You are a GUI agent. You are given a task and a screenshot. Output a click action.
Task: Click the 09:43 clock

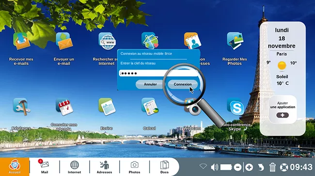301,167
